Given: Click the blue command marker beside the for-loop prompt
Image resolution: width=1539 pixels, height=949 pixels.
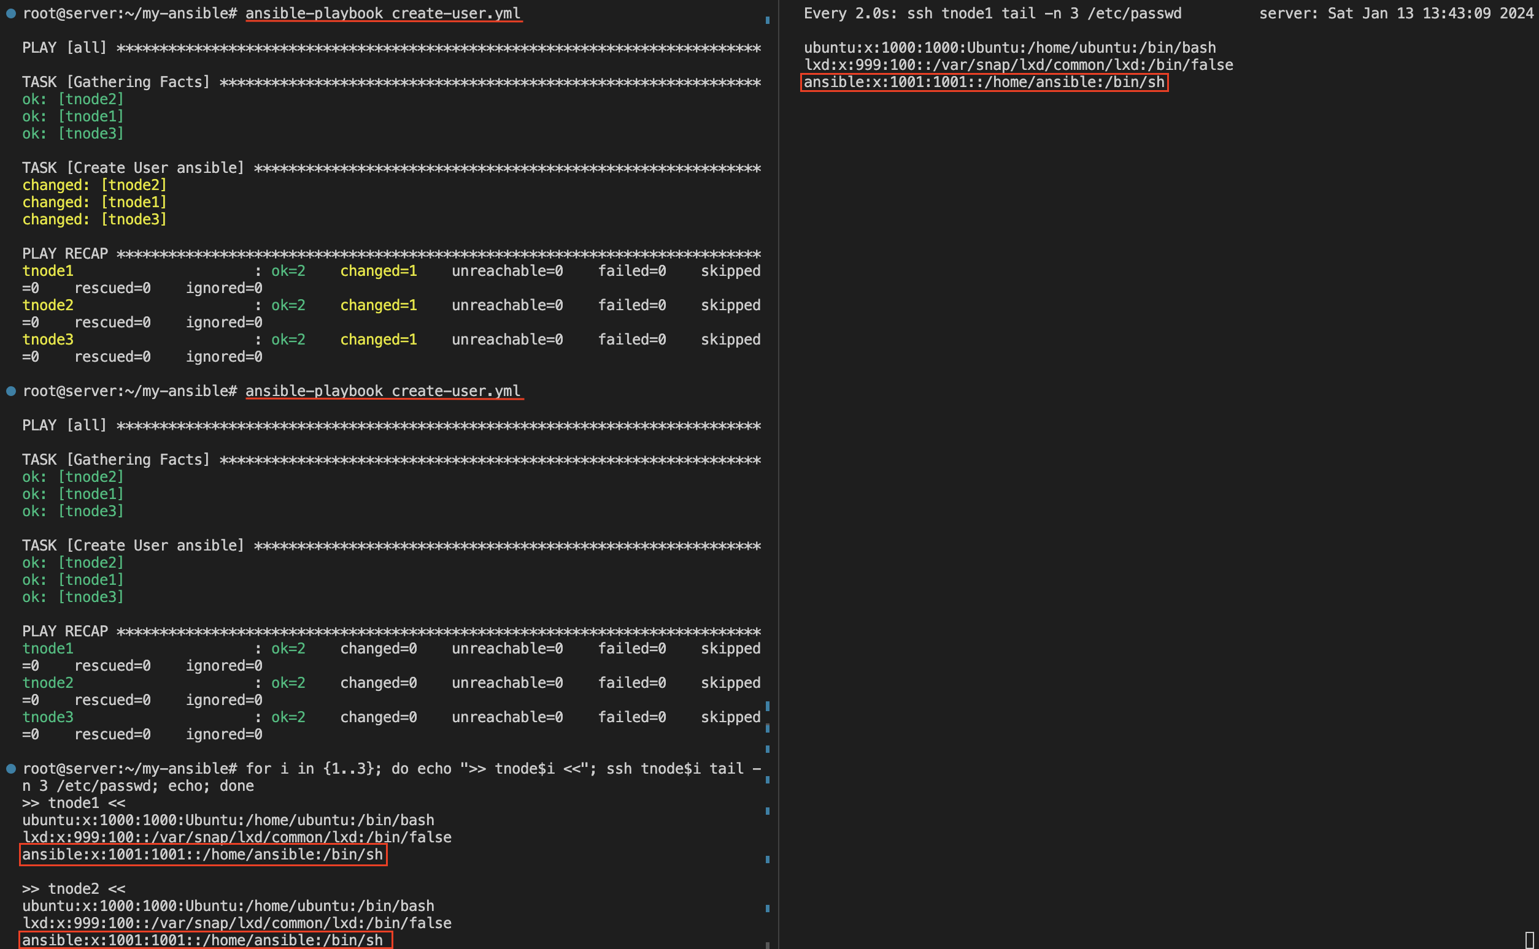Looking at the screenshot, I should (10, 768).
